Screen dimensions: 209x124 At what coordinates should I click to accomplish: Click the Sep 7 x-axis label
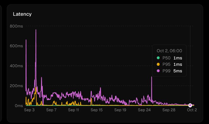(x=51, y=110)
